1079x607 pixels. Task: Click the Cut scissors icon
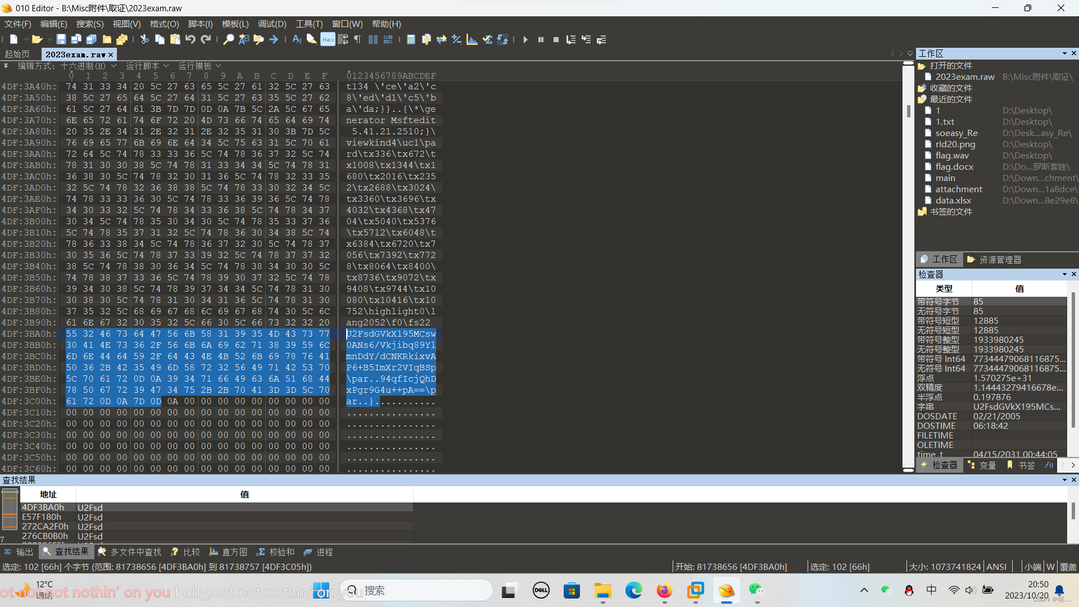pos(144,39)
